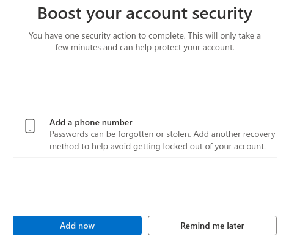
Task: Select the smartphone icon beside phone number
Action: point(30,126)
